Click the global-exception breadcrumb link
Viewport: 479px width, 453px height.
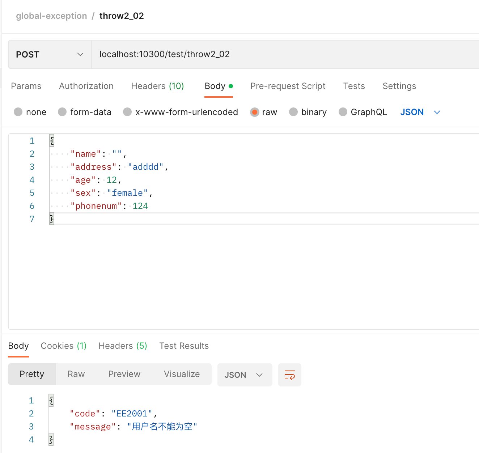pyautogui.click(x=51, y=16)
